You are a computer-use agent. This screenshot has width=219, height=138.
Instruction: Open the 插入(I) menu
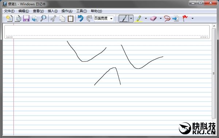pyautogui.click(x=53, y=11)
